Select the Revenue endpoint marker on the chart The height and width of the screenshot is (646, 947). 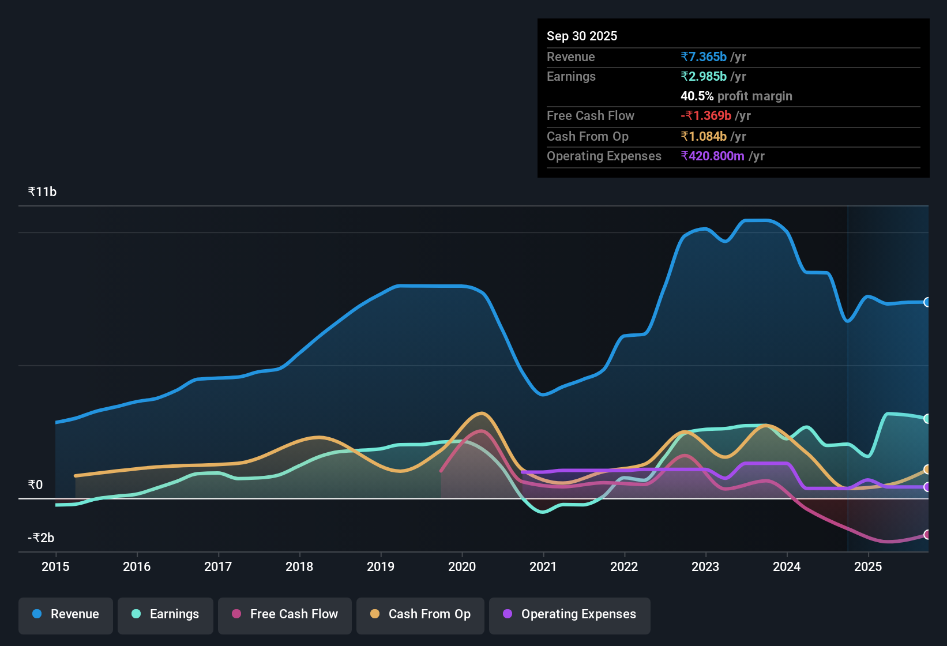tap(927, 302)
